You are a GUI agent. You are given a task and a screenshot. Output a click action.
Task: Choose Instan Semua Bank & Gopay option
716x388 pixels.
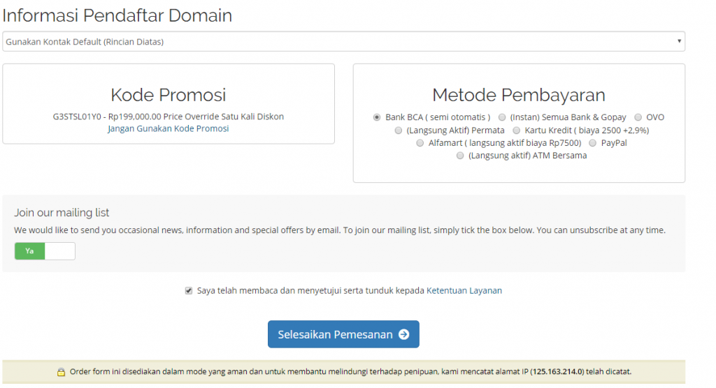pos(502,117)
